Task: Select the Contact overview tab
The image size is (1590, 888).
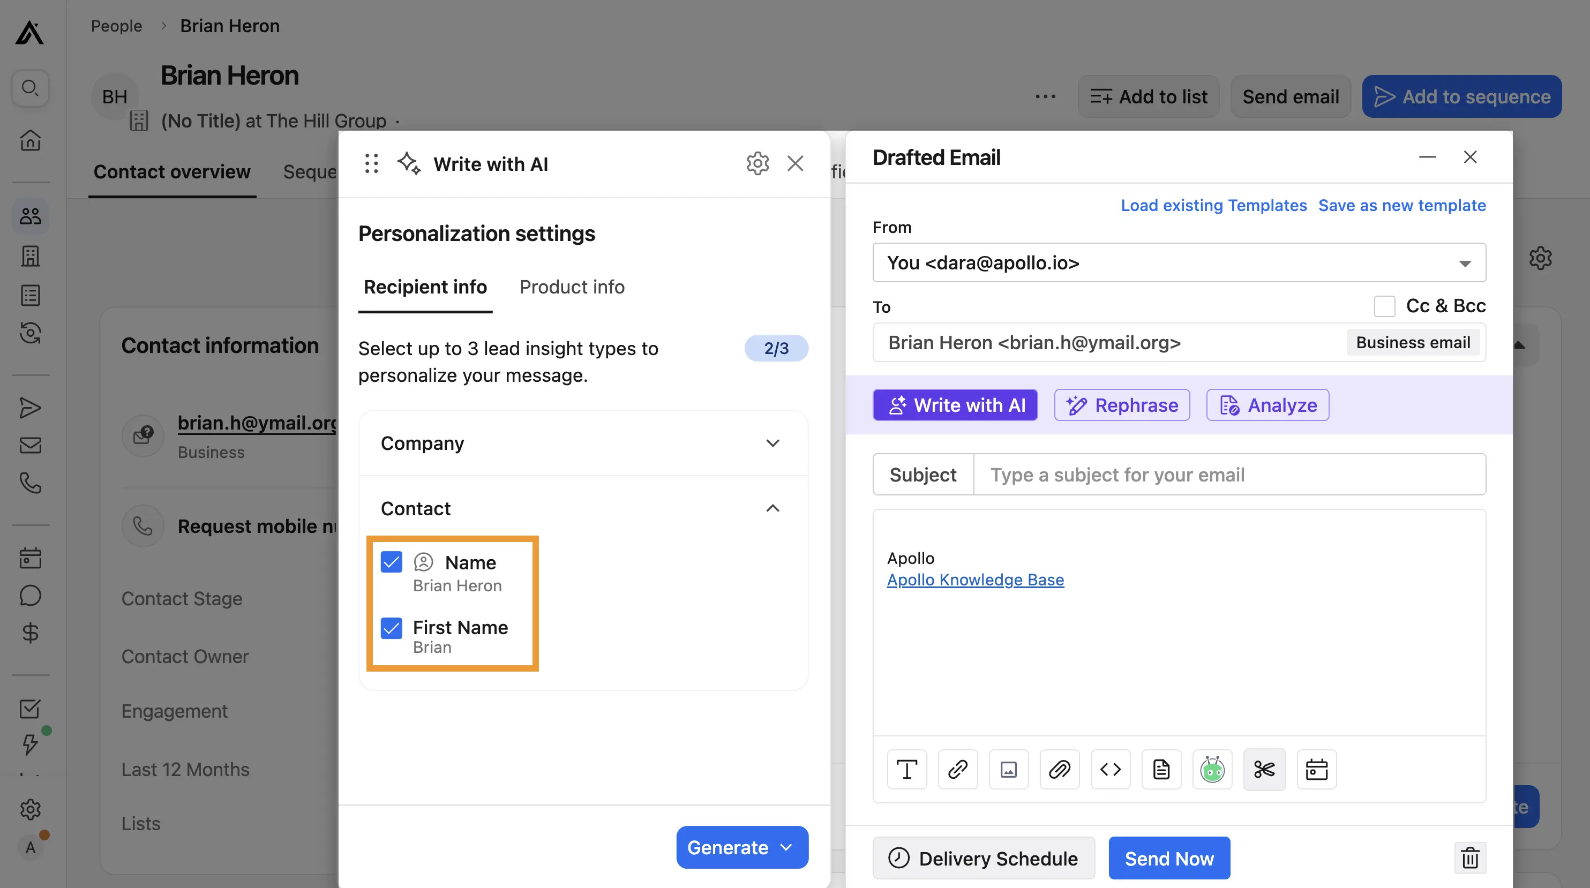Action: coord(171,171)
